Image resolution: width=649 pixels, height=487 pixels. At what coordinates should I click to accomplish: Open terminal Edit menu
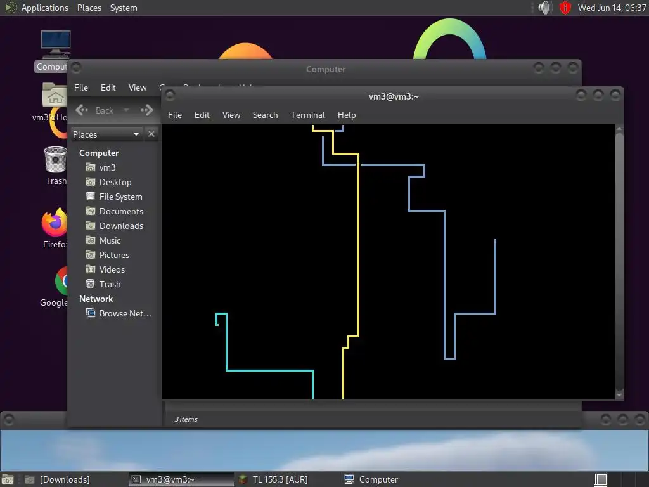(202, 115)
